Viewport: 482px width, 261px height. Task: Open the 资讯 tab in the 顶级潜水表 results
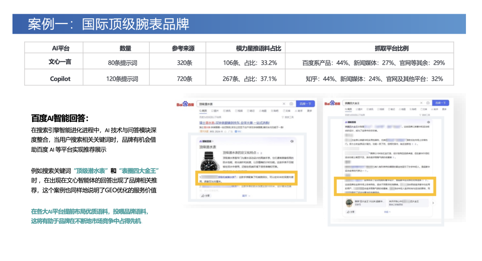227,111
